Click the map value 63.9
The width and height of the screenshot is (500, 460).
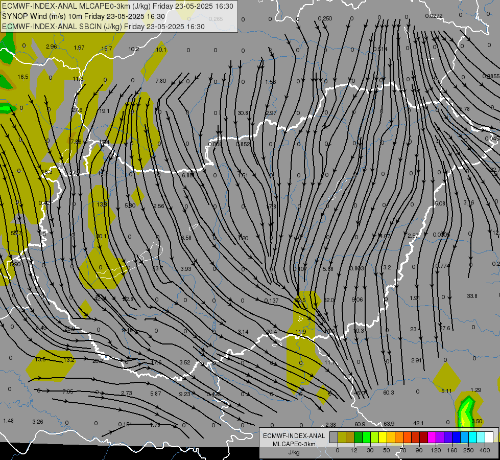point(389,424)
